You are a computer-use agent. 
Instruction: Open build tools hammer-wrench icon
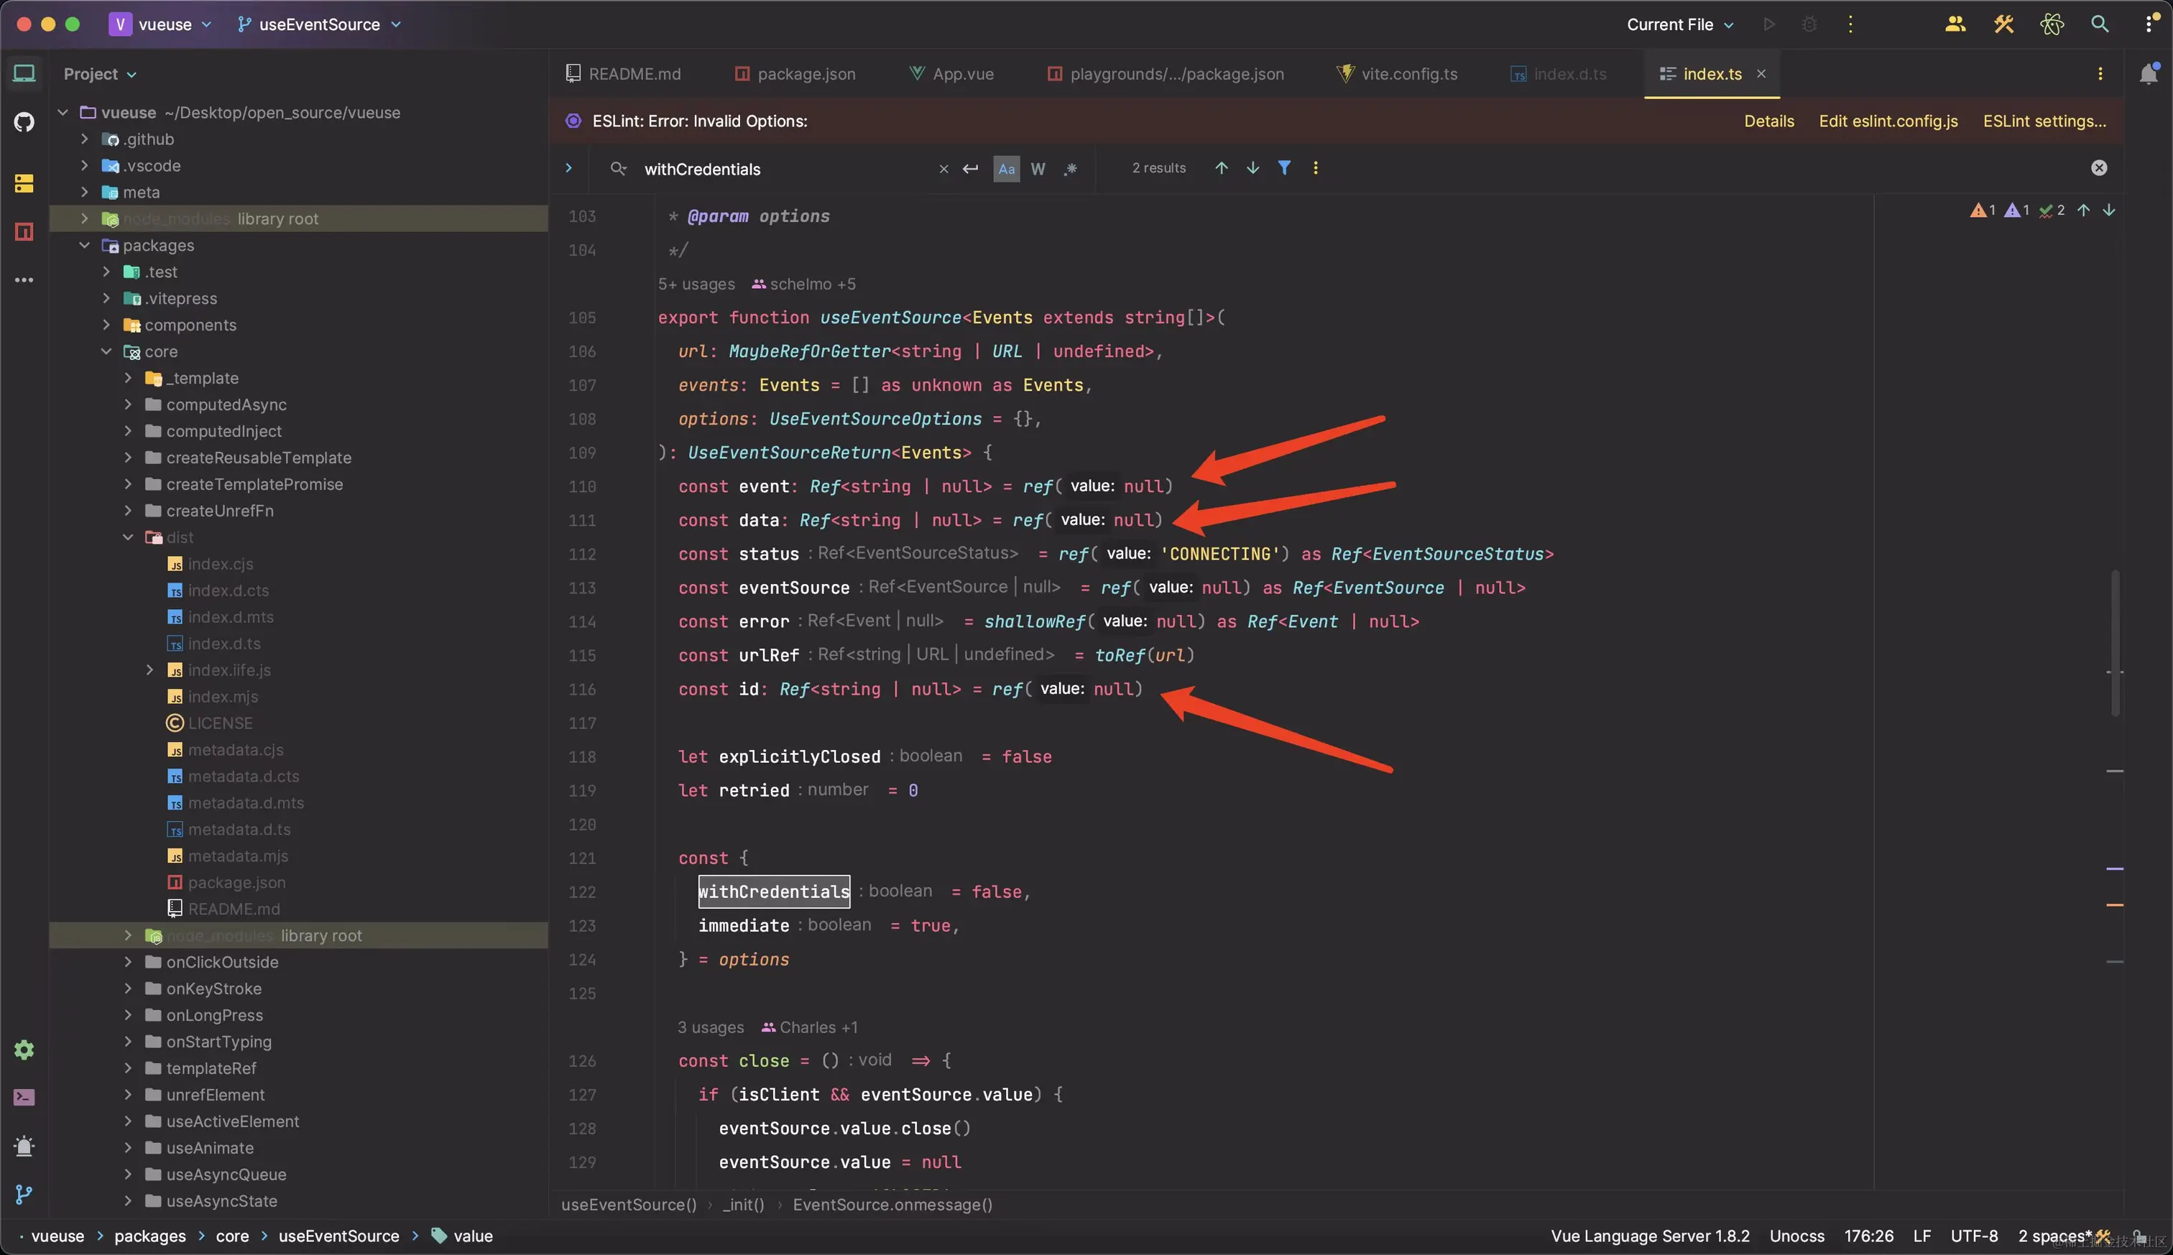pyautogui.click(x=2003, y=24)
